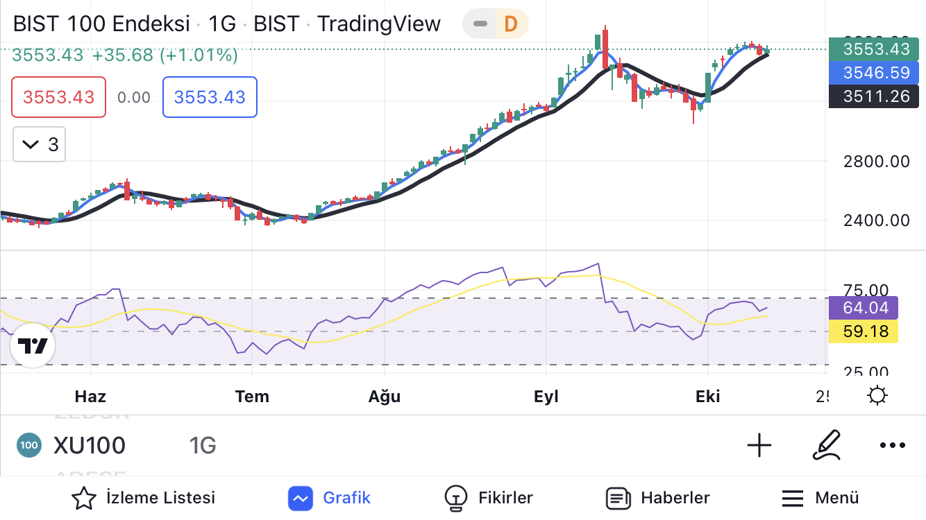The width and height of the screenshot is (926, 520).
Task: Click the Eyl month label on time axis
Action: tap(546, 397)
